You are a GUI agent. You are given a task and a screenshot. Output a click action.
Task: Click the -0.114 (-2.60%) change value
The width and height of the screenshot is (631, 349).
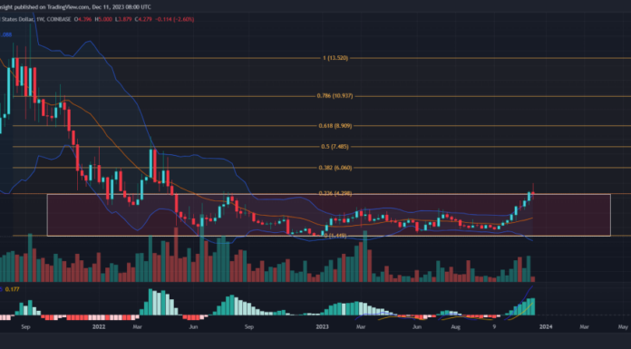(175, 19)
